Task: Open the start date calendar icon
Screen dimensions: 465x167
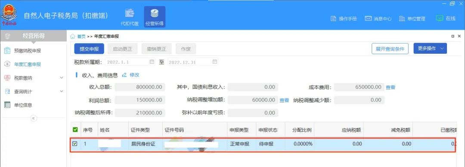Action: point(152,62)
